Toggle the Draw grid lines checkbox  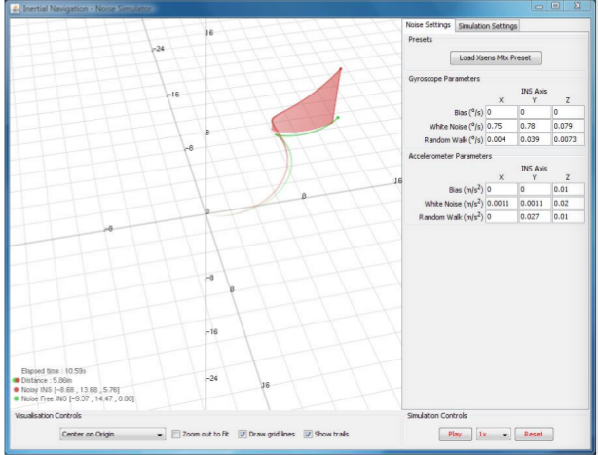click(x=243, y=434)
